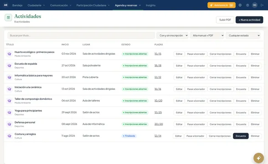The height and width of the screenshot is (164, 268).
Task: Open the 12 / 25 plazas link
Action: 158,113
